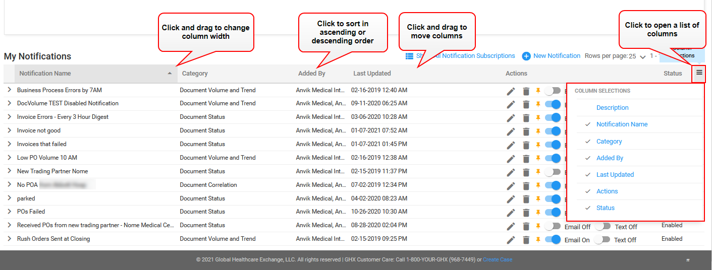Click the New Notification link
Screen dimensions: 712x270
[x=557, y=56]
